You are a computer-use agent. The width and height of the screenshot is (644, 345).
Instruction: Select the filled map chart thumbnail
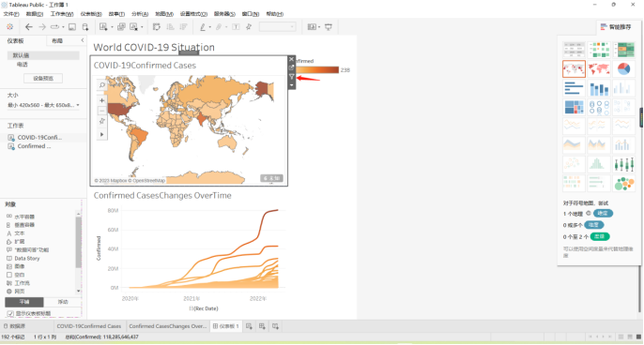[x=599, y=69]
